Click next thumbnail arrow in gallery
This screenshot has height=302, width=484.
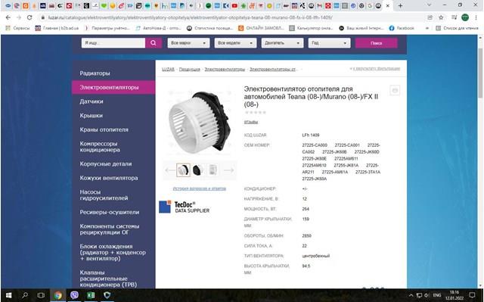(228, 170)
